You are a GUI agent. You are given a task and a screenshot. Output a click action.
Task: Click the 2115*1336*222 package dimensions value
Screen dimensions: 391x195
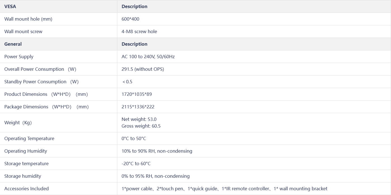138,107
